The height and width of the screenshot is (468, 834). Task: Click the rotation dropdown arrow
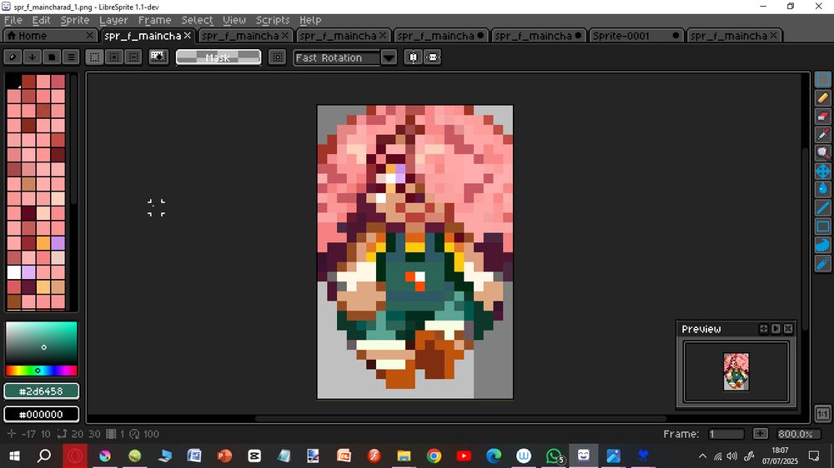[389, 57]
